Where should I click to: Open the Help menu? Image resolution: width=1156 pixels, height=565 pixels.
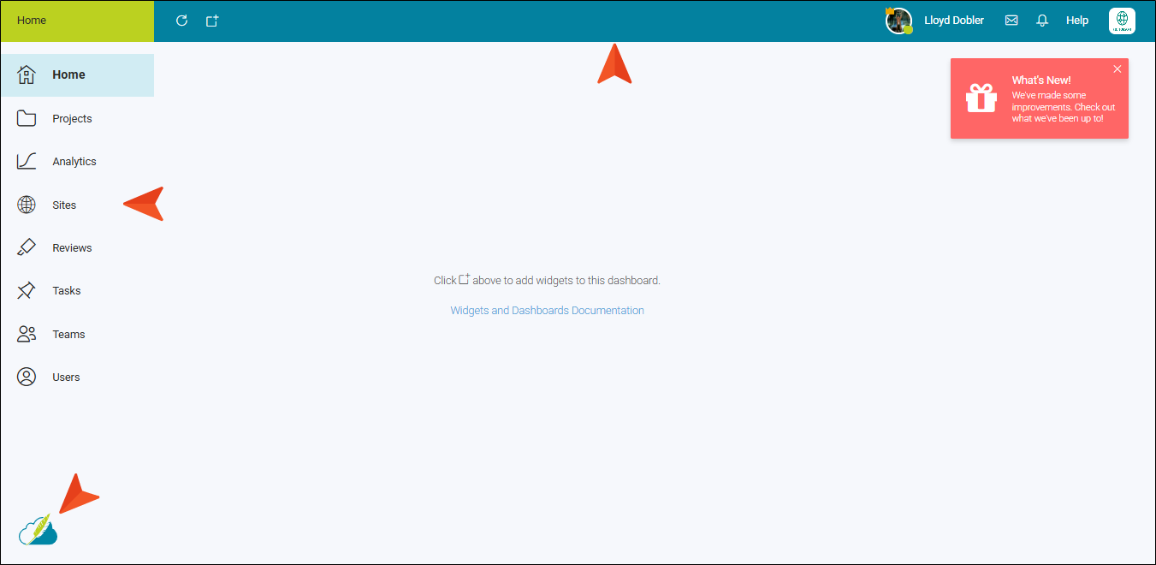click(x=1077, y=21)
